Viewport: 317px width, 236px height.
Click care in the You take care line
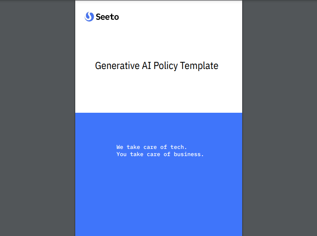coord(153,154)
